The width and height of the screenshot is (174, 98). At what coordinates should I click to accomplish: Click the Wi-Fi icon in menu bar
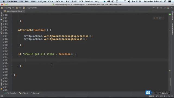click(x=125, y=1)
